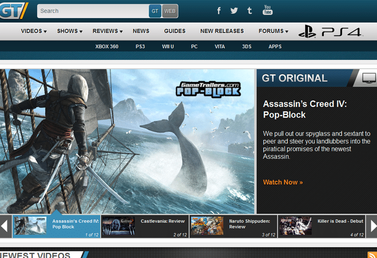Click the Naruto Shippuden: Review title text
This screenshot has height=258, width=377.
pyautogui.click(x=249, y=224)
